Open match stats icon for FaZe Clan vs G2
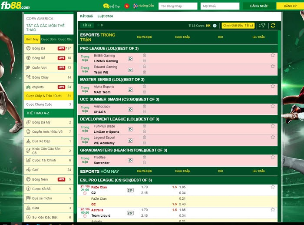304x225 pixels. [x=130, y=190]
